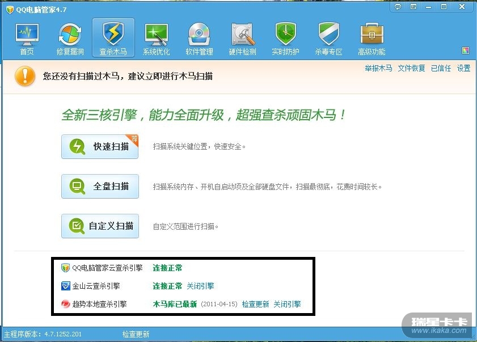Start 全盘扫描 full disk scan
This screenshot has width=477, height=342.
100,186
